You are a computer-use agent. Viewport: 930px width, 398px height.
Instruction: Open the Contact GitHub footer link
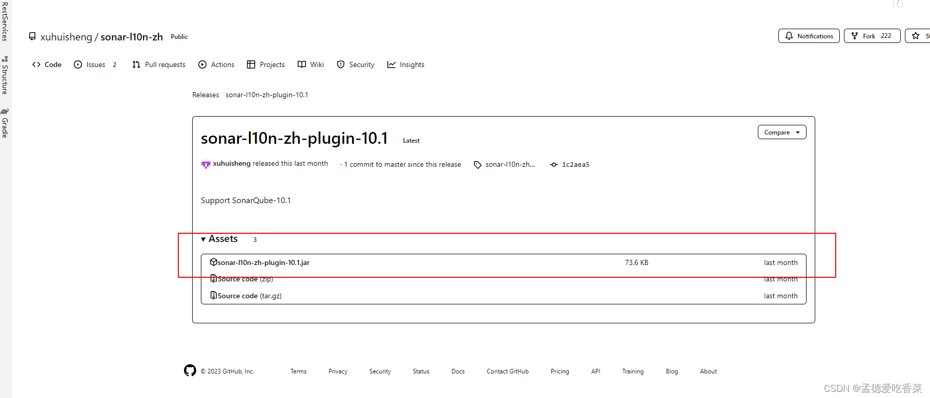(x=508, y=371)
